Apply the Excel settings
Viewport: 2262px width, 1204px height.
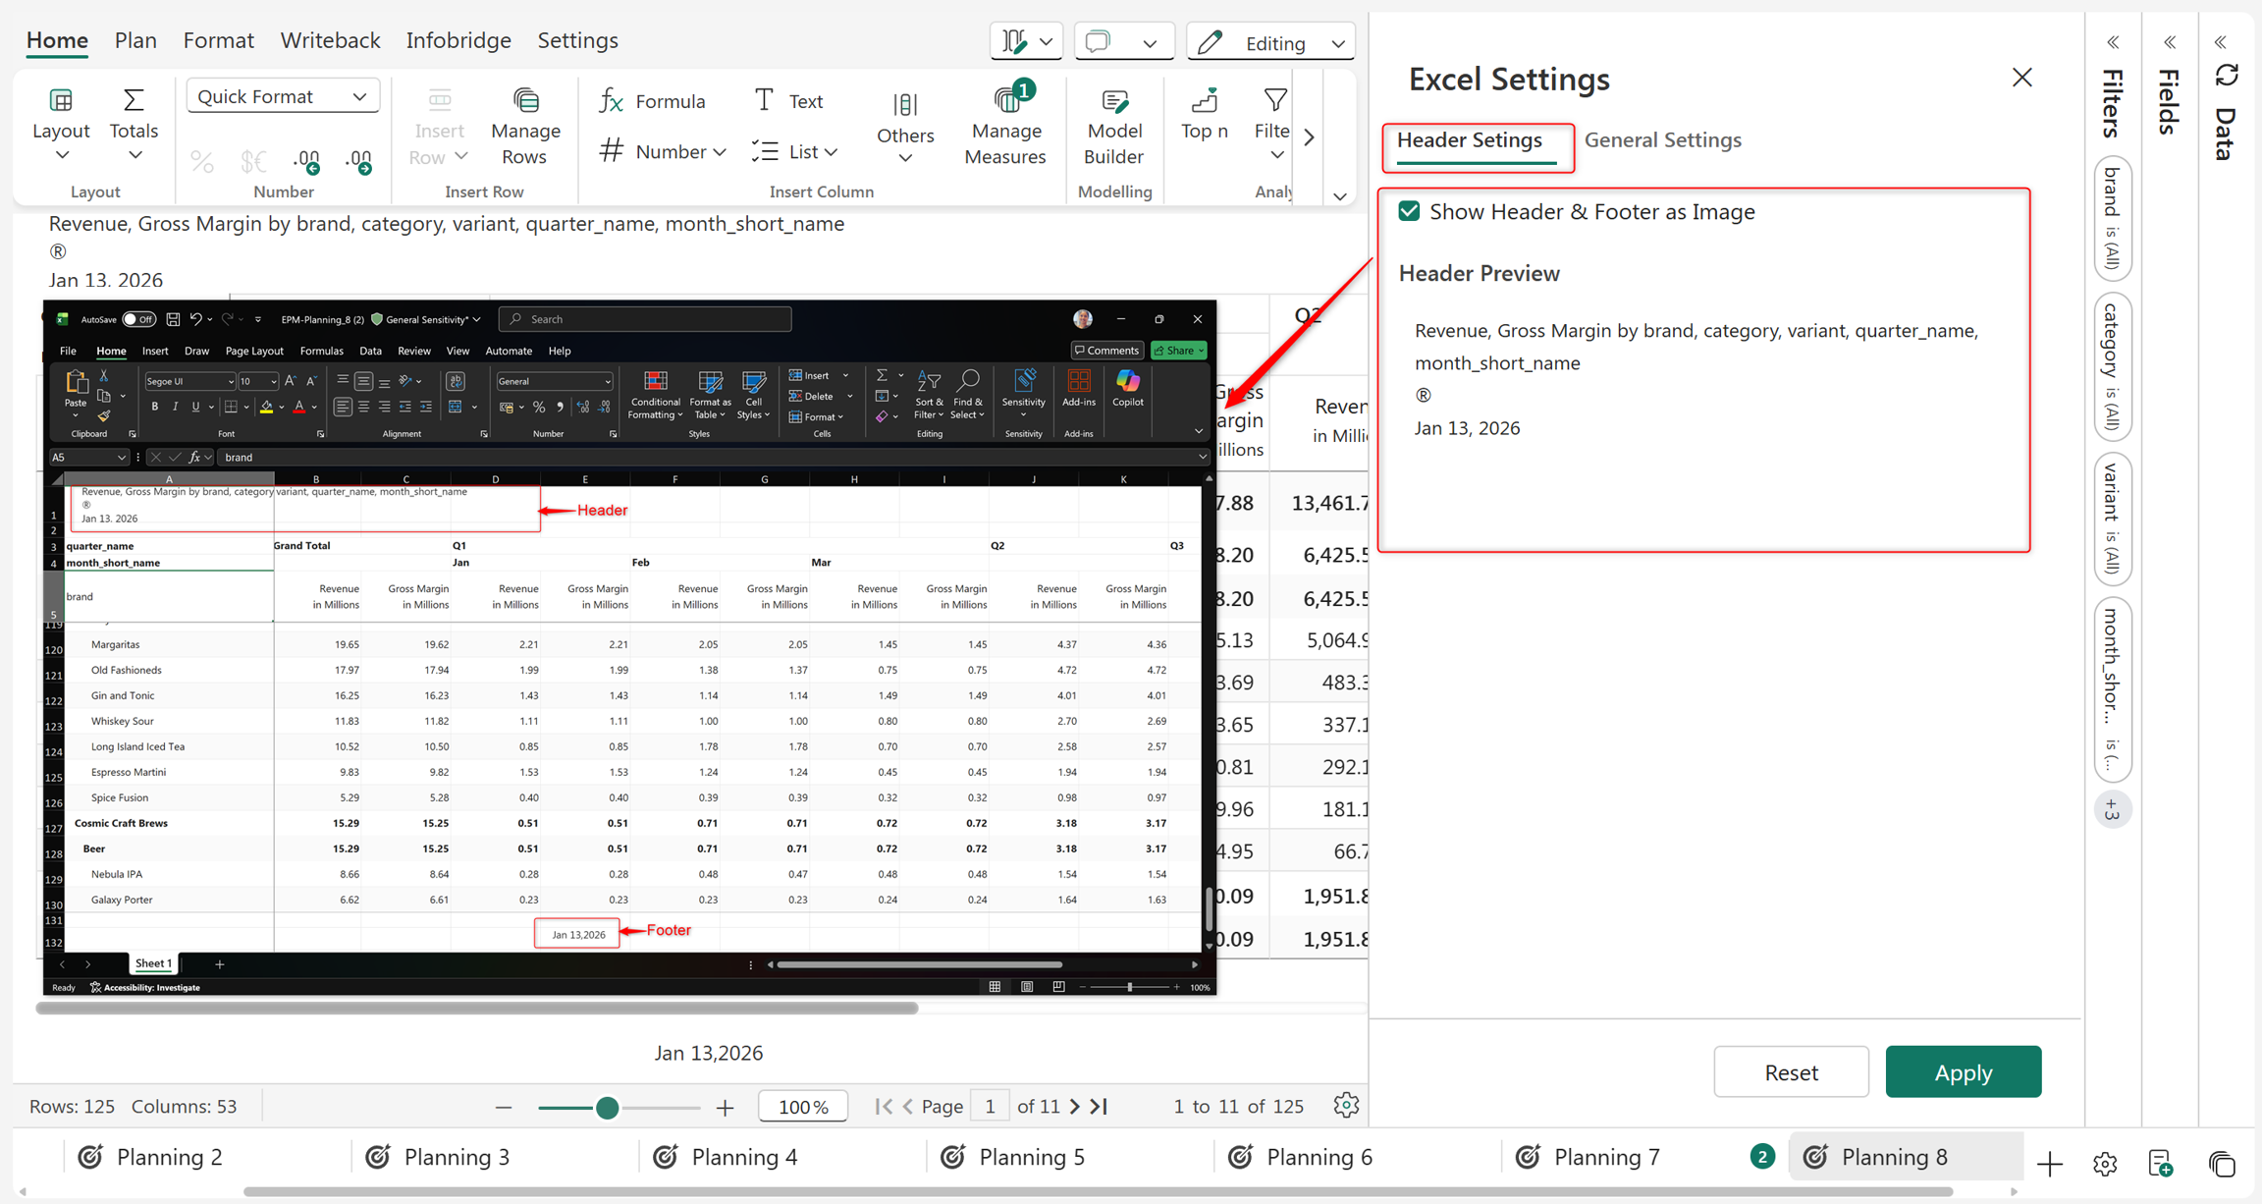pyautogui.click(x=1963, y=1071)
